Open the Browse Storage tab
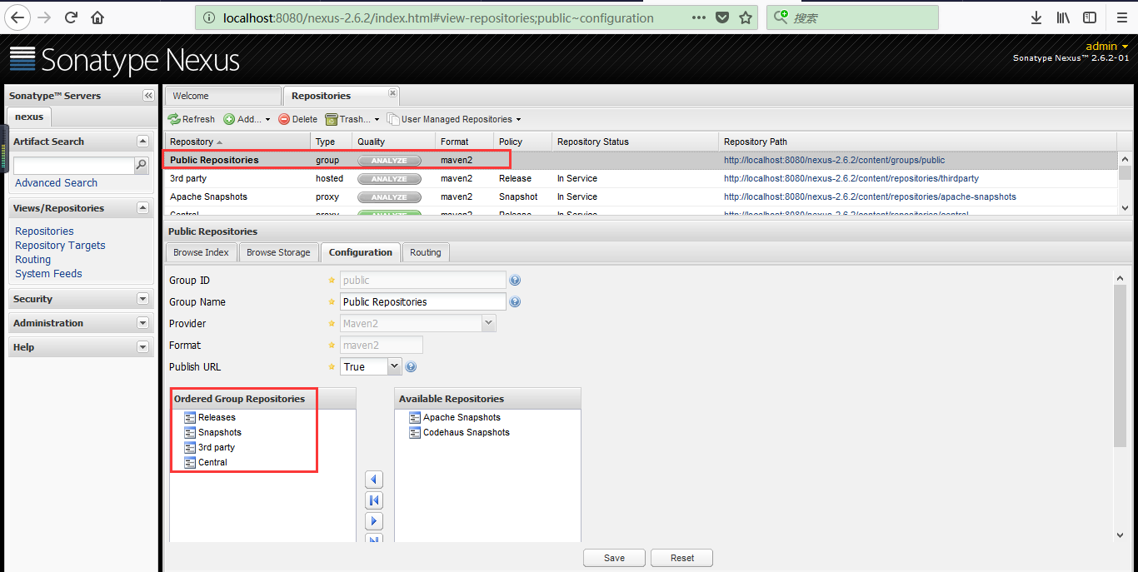 point(278,252)
